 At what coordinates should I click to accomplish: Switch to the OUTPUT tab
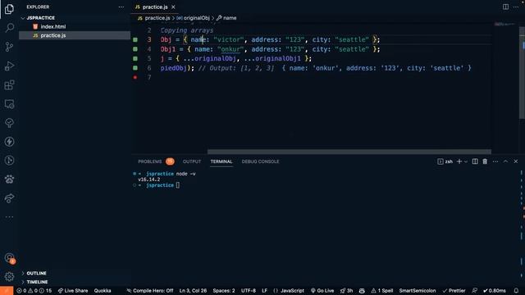[x=192, y=161]
